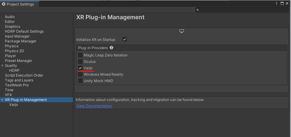Collapse the Quality settings tree arrow
The width and height of the screenshot is (291, 137).
point(2,66)
